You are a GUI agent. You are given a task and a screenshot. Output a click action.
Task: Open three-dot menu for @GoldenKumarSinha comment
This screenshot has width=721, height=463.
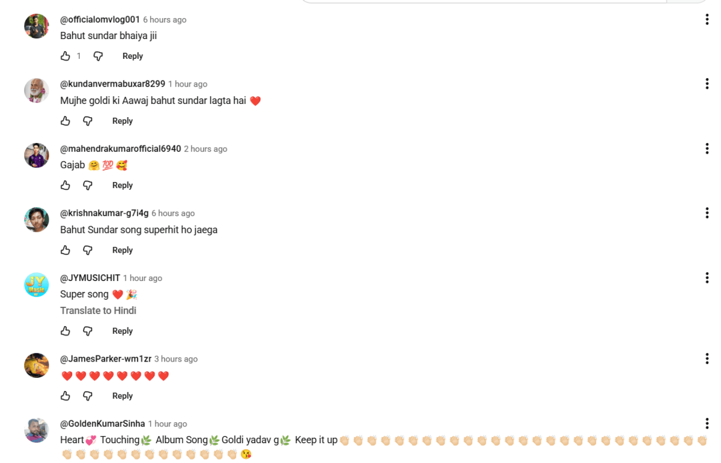[x=707, y=423]
